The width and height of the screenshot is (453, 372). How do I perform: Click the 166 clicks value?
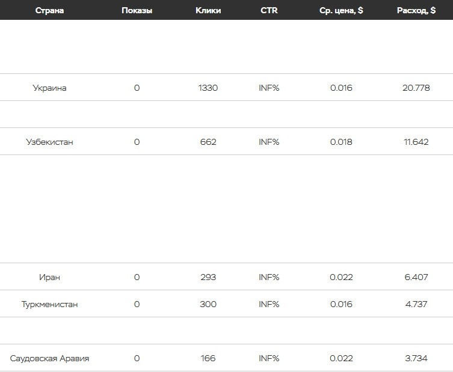tap(208, 358)
